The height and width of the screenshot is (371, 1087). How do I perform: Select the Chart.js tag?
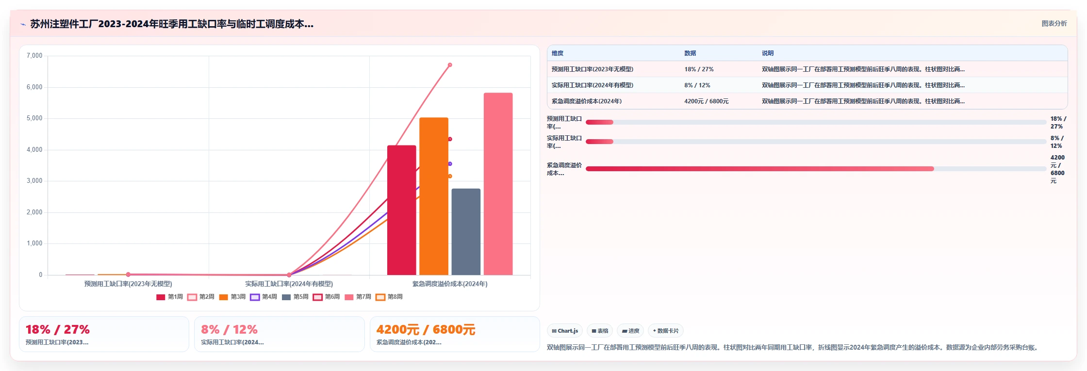tap(565, 331)
